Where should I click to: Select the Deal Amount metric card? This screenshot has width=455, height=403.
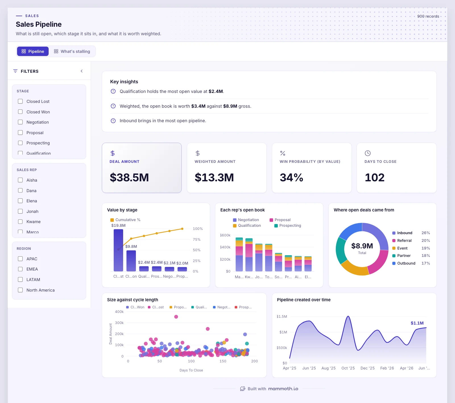pos(142,168)
